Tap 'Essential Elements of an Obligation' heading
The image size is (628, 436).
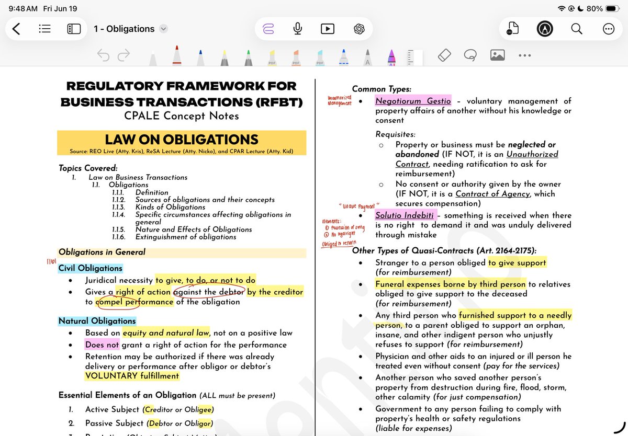click(x=127, y=395)
